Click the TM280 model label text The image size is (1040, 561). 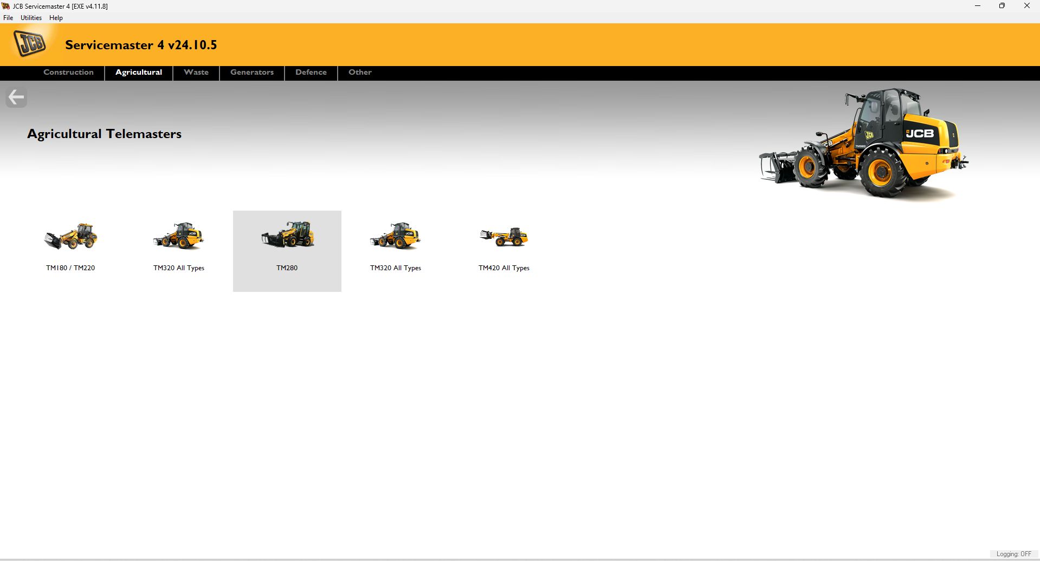pyautogui.click(x=287, y=268)
